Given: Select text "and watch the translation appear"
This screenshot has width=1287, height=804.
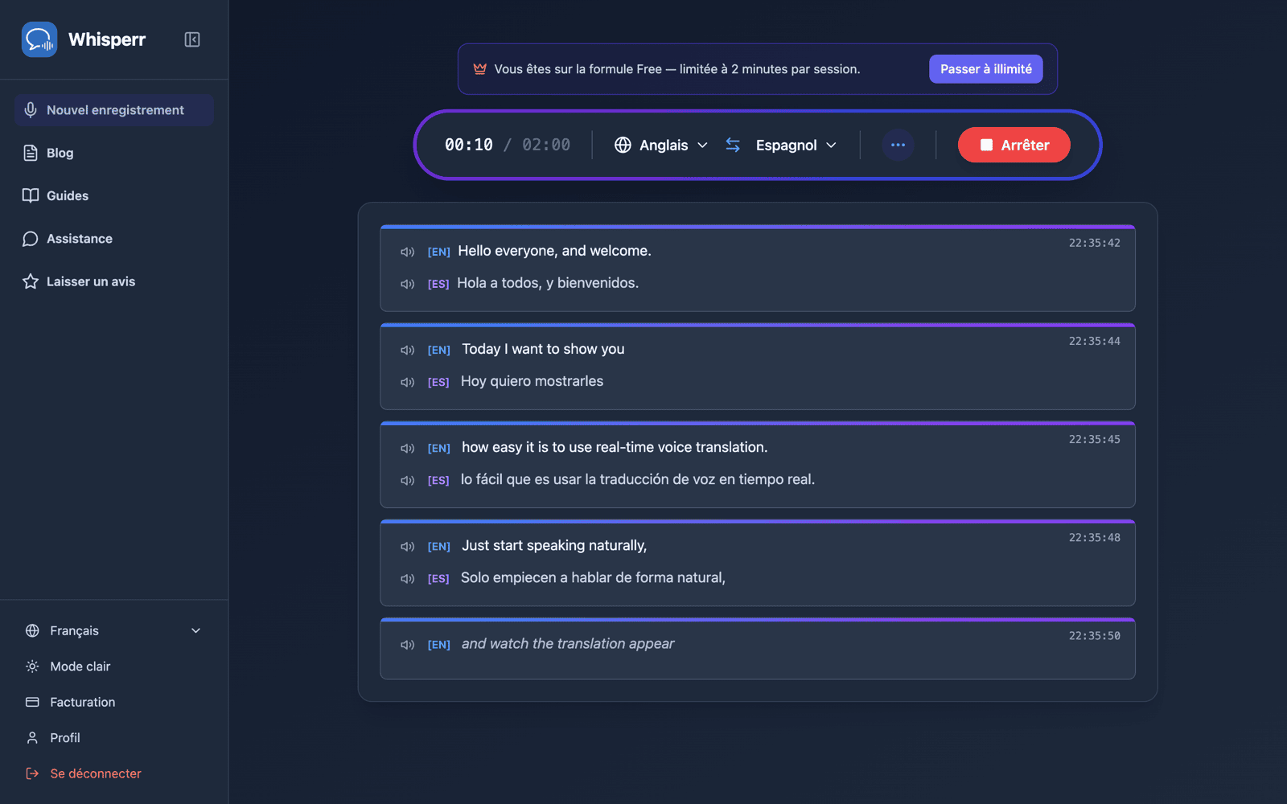Looking at the screenshot, I should [x=568, y=643].
